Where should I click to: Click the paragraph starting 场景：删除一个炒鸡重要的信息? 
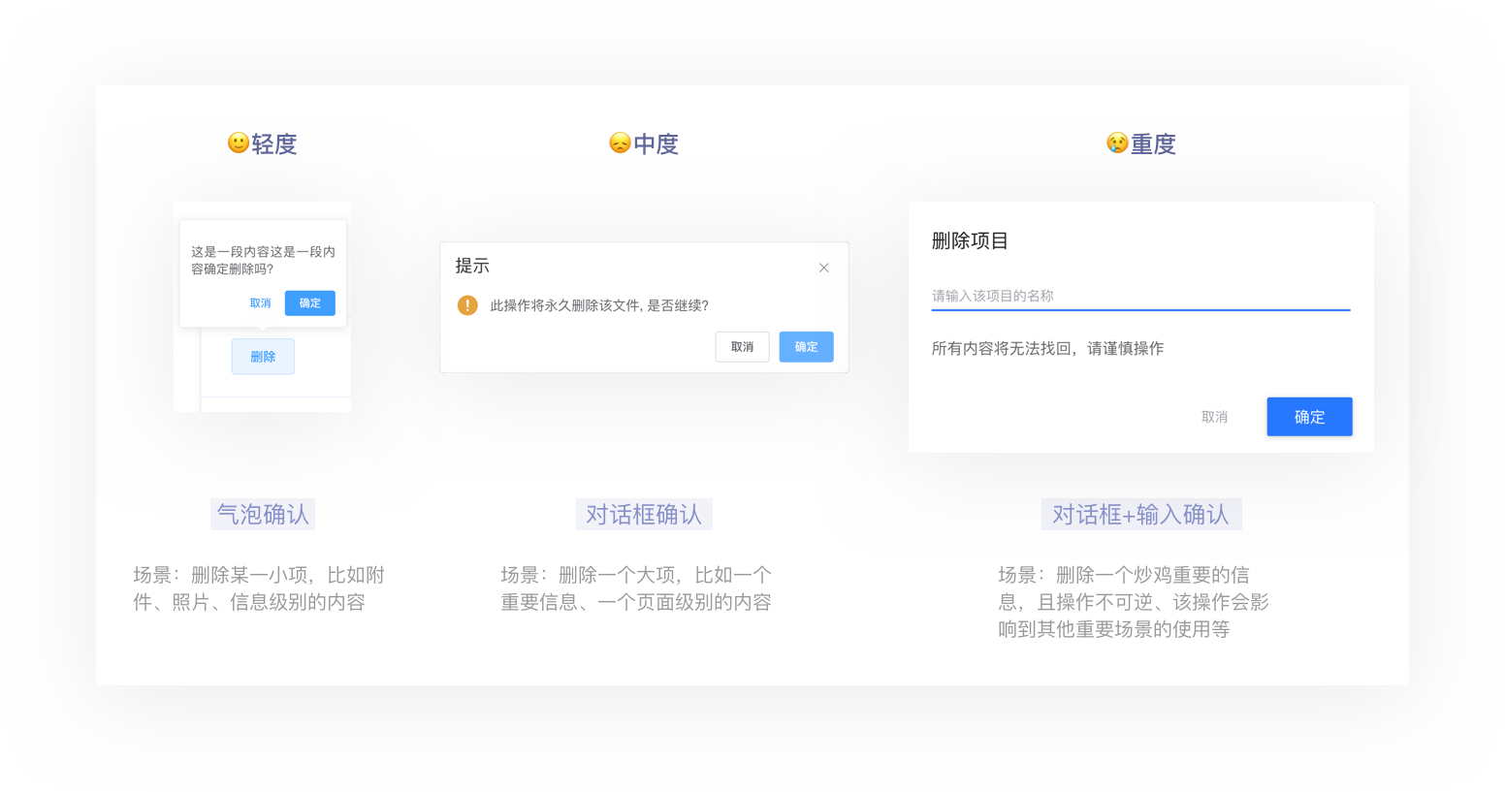(x=1134, y=602)
